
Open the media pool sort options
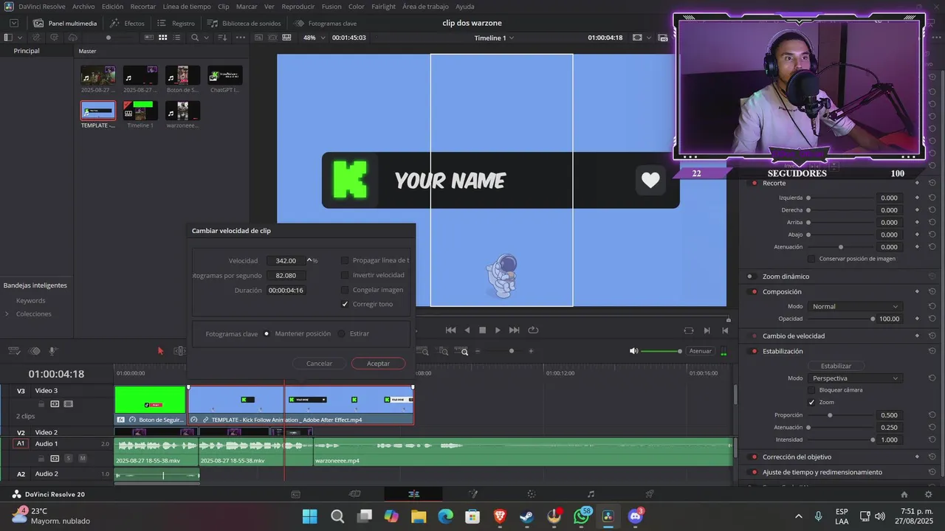coord(222,38)
